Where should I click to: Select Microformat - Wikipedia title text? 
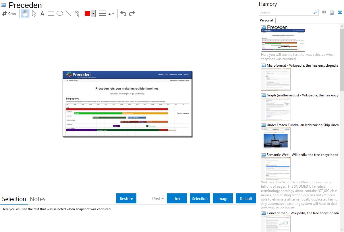tap(302, 66)
